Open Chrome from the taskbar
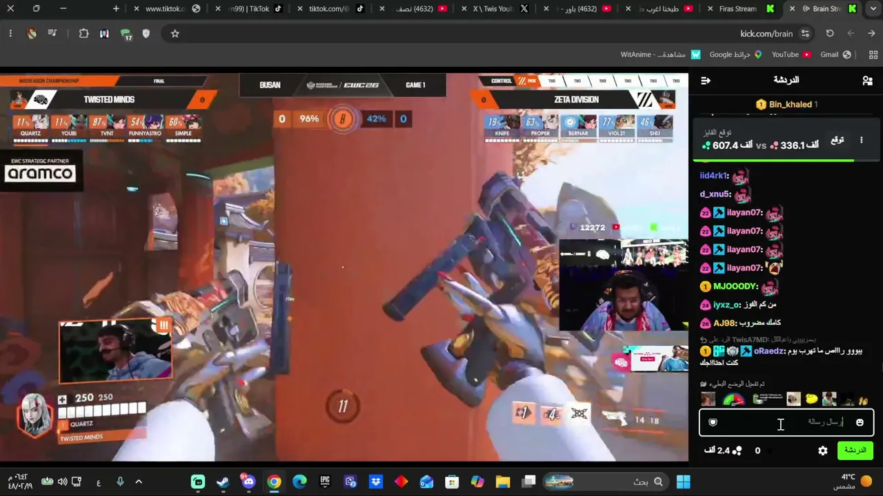 click(x=274, y=482)
